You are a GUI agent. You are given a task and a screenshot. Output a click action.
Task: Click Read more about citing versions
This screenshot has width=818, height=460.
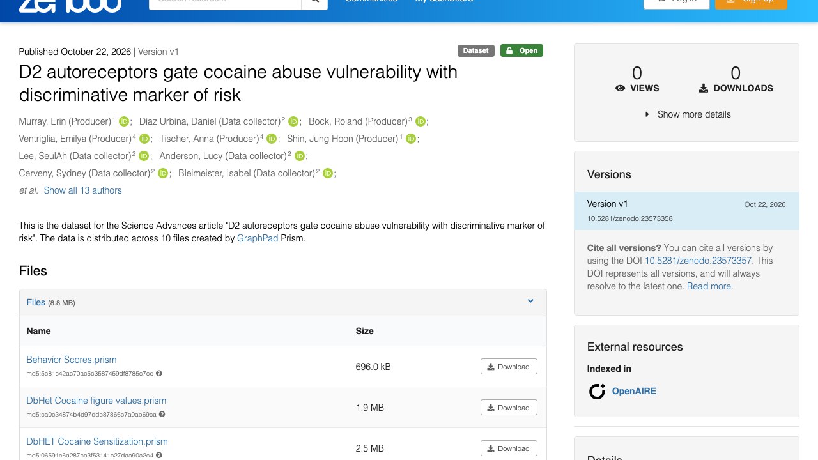tap(710, 286)
